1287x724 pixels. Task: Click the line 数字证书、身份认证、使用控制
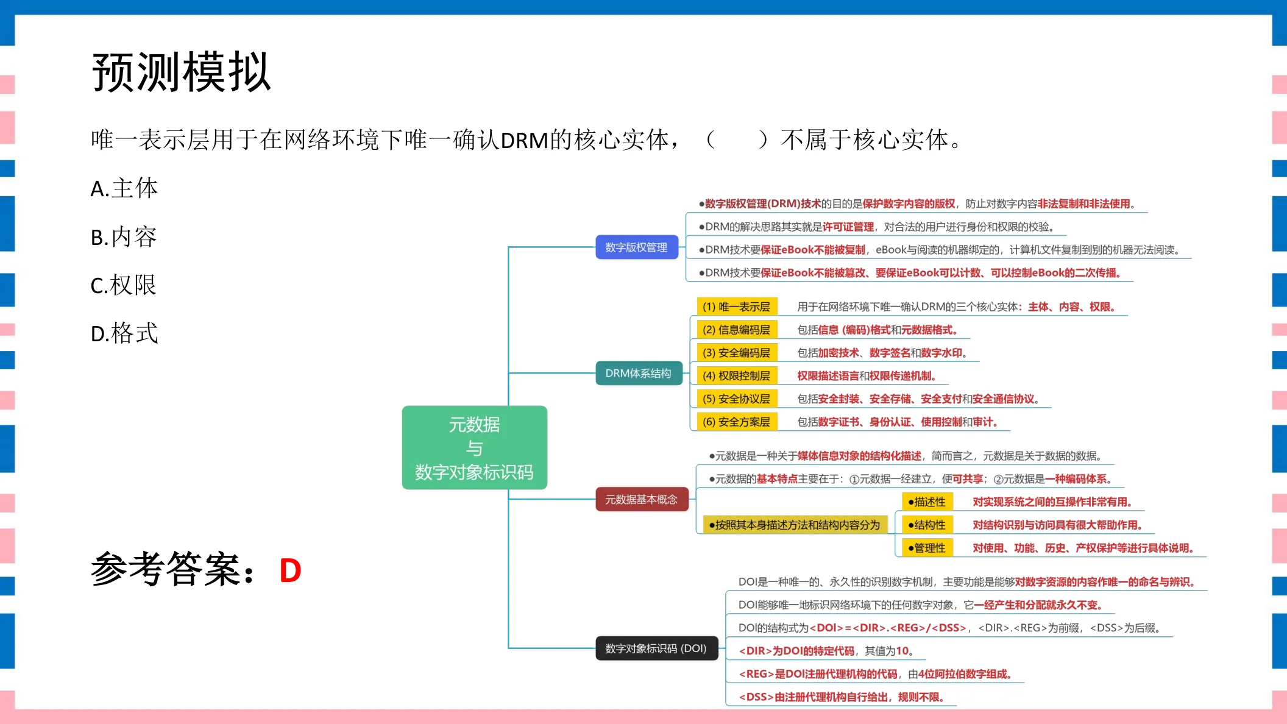tap(898, 422)
